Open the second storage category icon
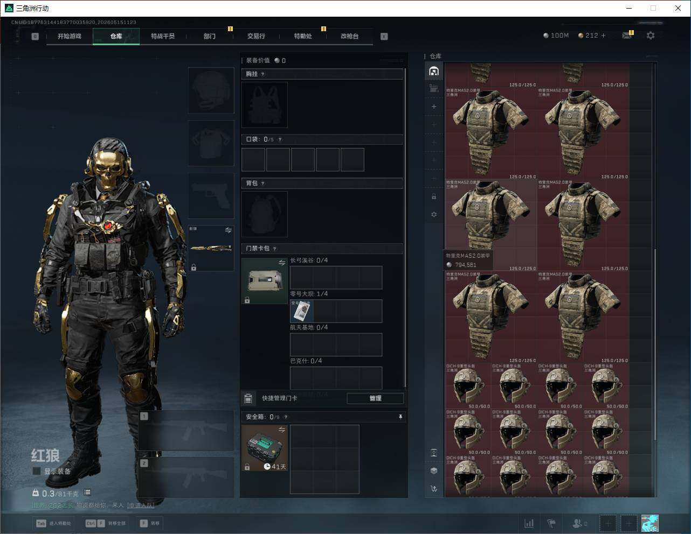Screen dimensions: 691x534 pyautogui.click(x=434, y=89)
